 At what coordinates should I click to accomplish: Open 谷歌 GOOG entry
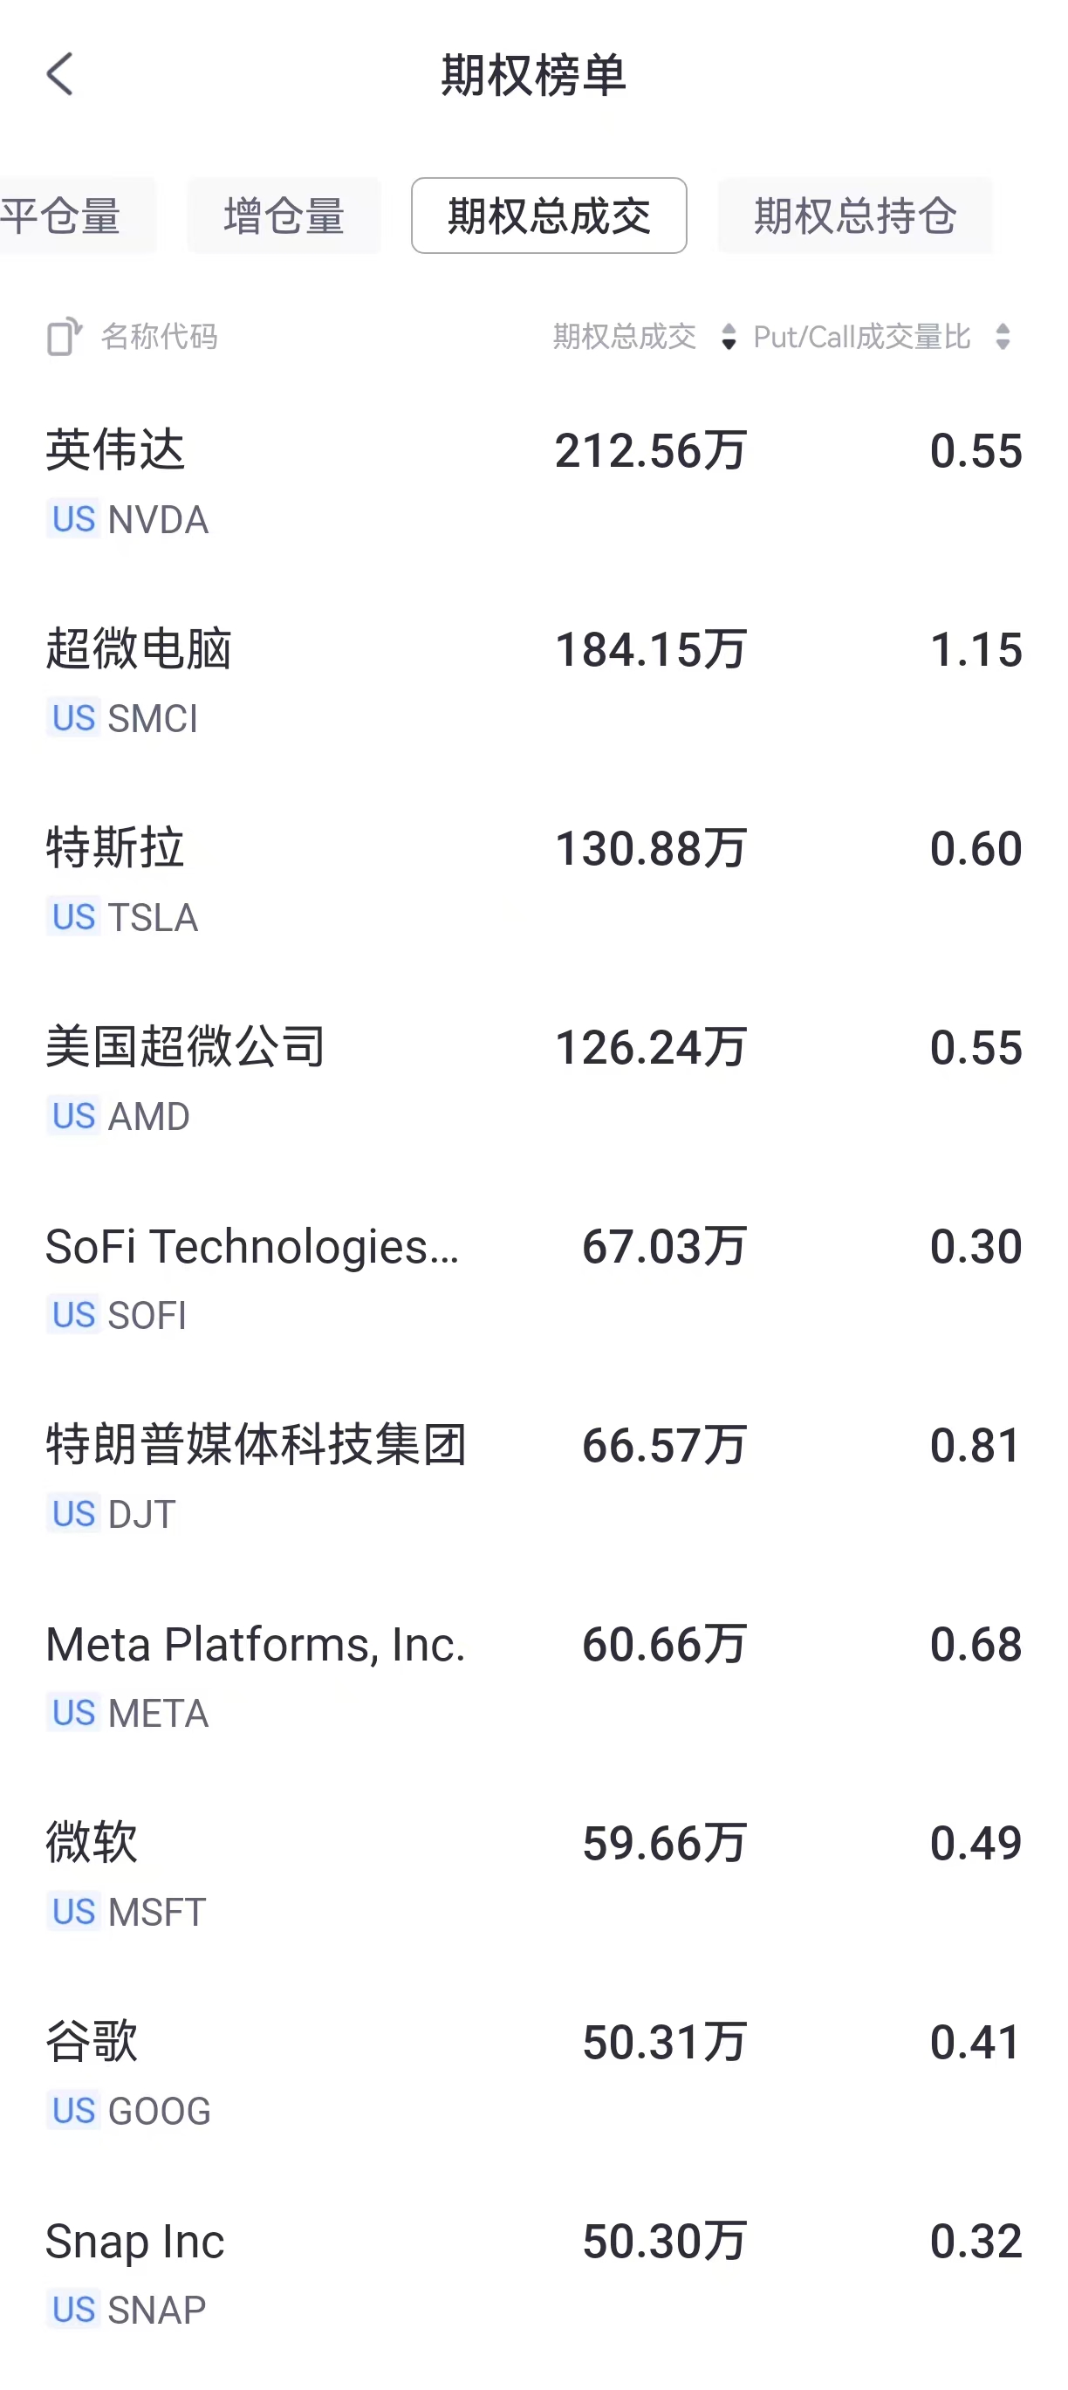click(x=533, y=2074)
